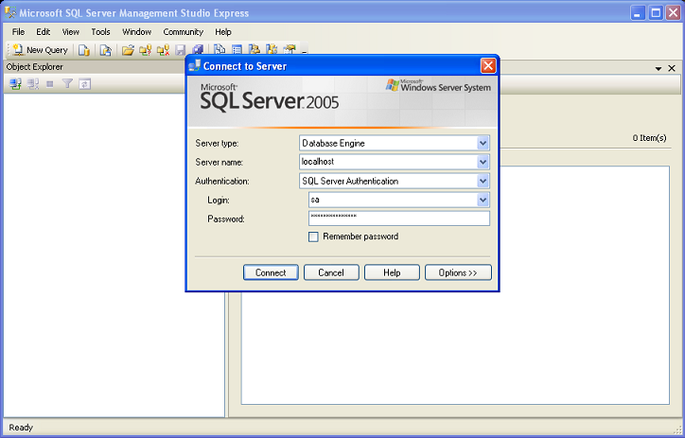Viewport: 685px width, 438px height.
Task: Open the Community menu
Action: point(183,32)
